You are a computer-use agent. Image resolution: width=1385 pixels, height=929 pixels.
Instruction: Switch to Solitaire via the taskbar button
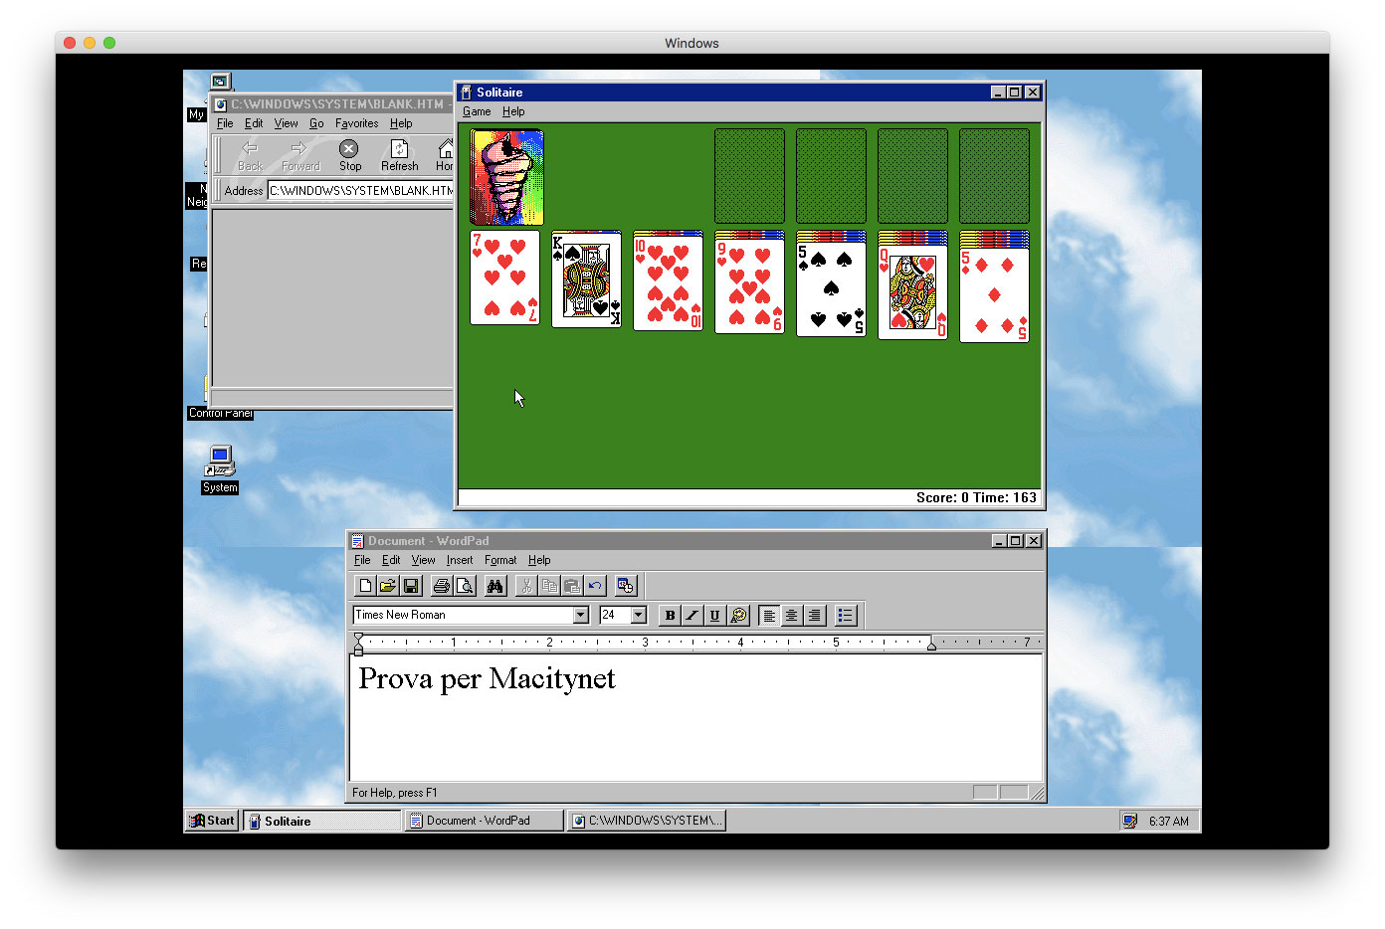click(x=322, y=821)
